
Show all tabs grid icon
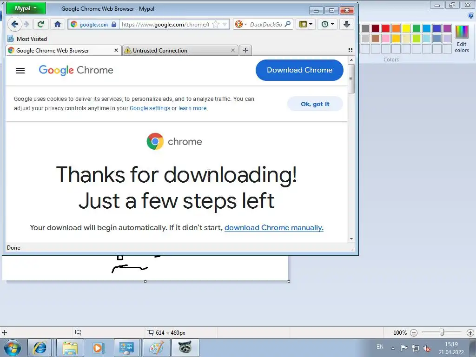[350, 50]
